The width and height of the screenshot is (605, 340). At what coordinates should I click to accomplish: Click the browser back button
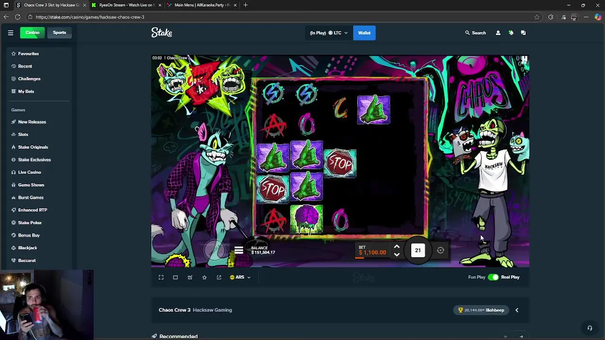tap(6, 17)
